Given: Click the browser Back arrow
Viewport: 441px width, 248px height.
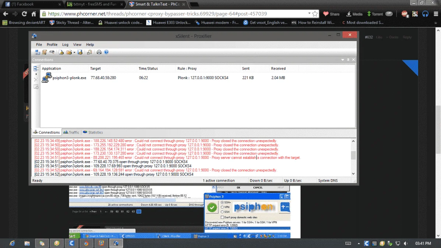Looking at the screenshot, I should point(6,14).
